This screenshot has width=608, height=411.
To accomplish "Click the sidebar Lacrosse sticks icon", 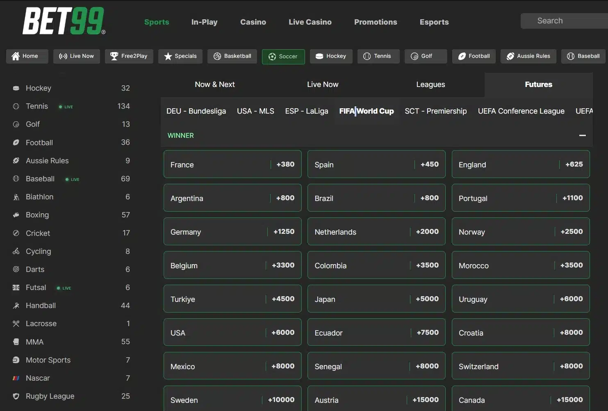I will (x=16, y=324).
